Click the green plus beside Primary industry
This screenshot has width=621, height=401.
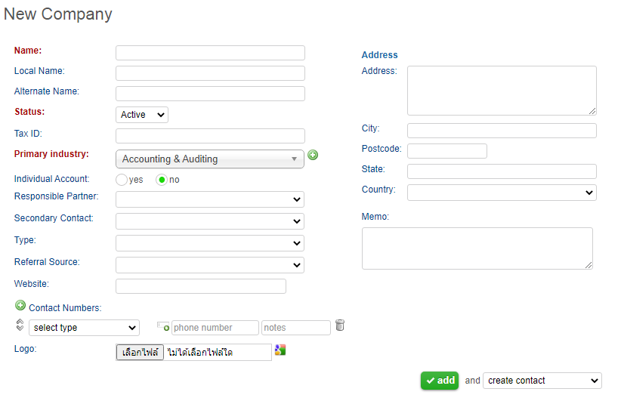tap(313, 155)
